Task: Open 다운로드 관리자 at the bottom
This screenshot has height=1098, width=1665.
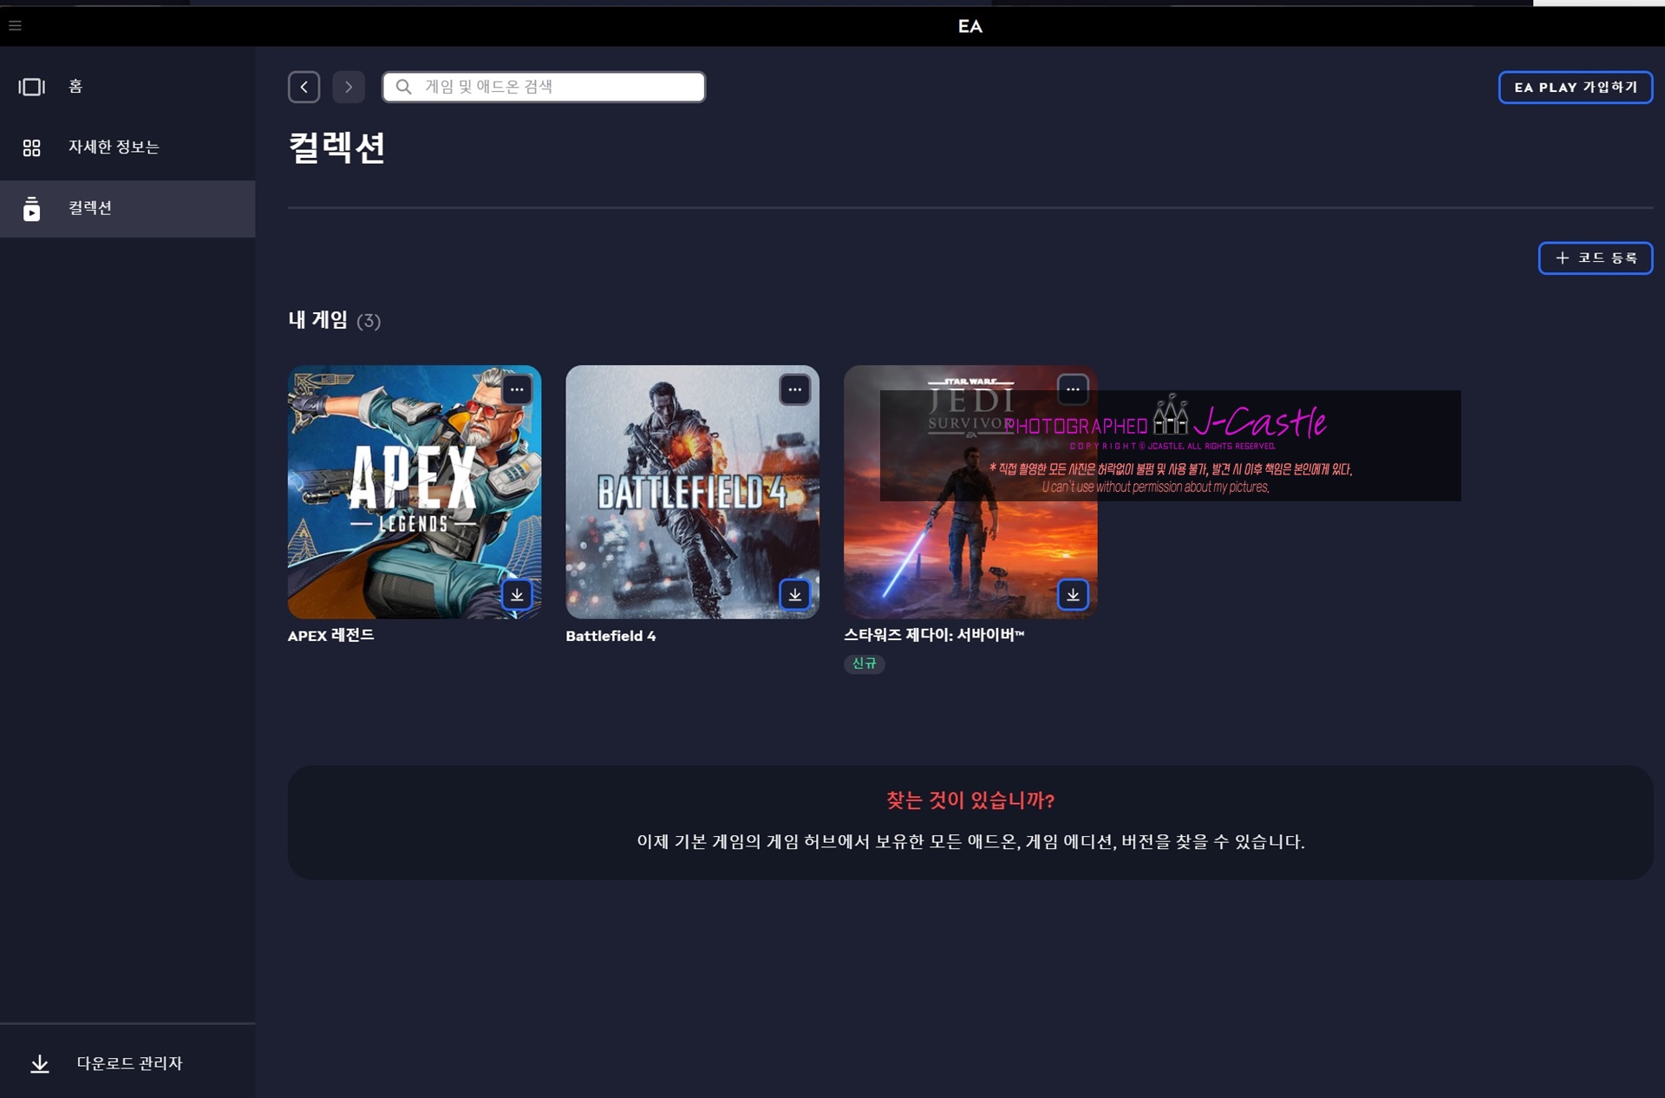Action: (x=127, y=1063)
